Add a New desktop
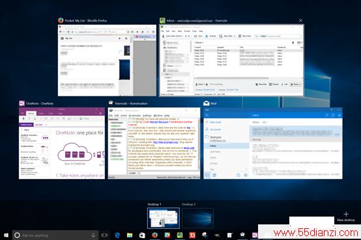Viewport: 361px width, 240px height. tap(346, 217)
